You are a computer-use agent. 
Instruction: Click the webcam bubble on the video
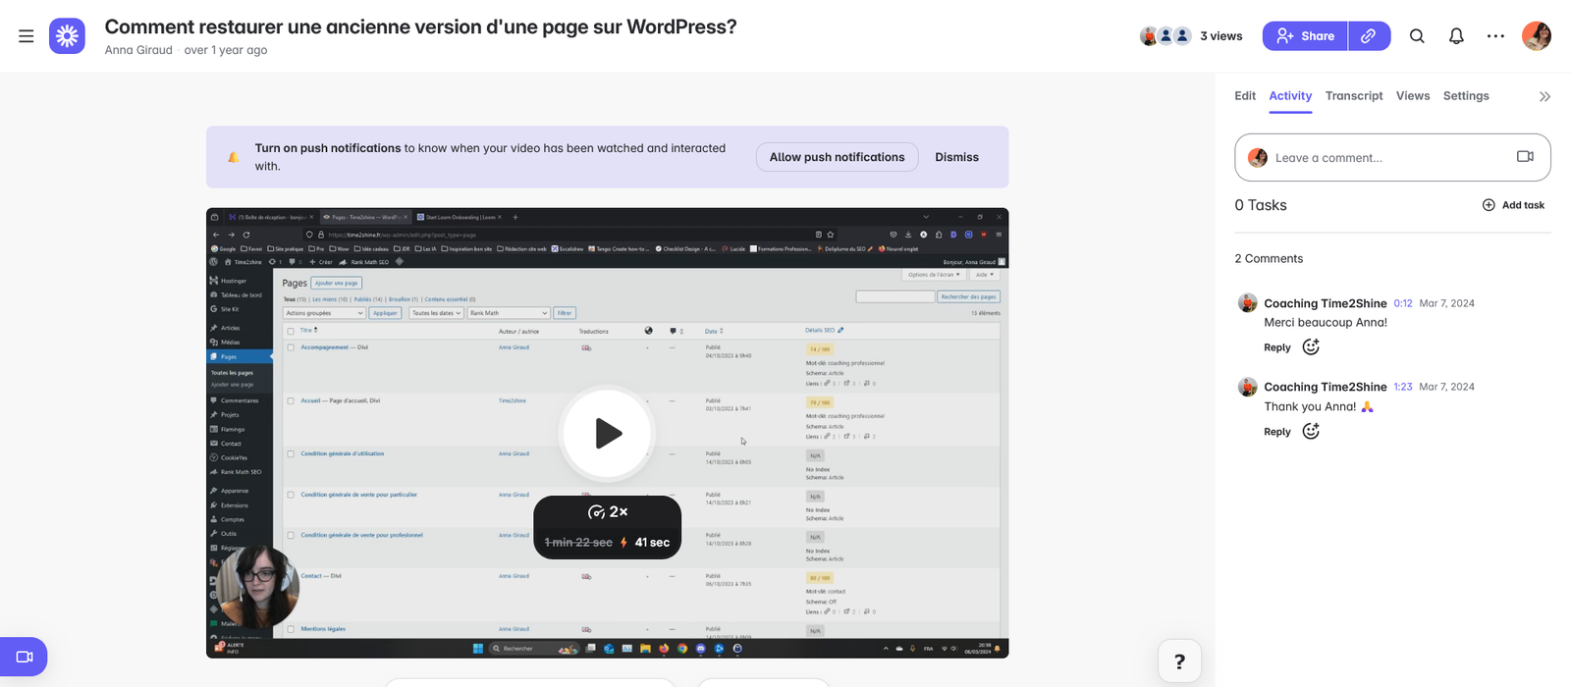257,586
